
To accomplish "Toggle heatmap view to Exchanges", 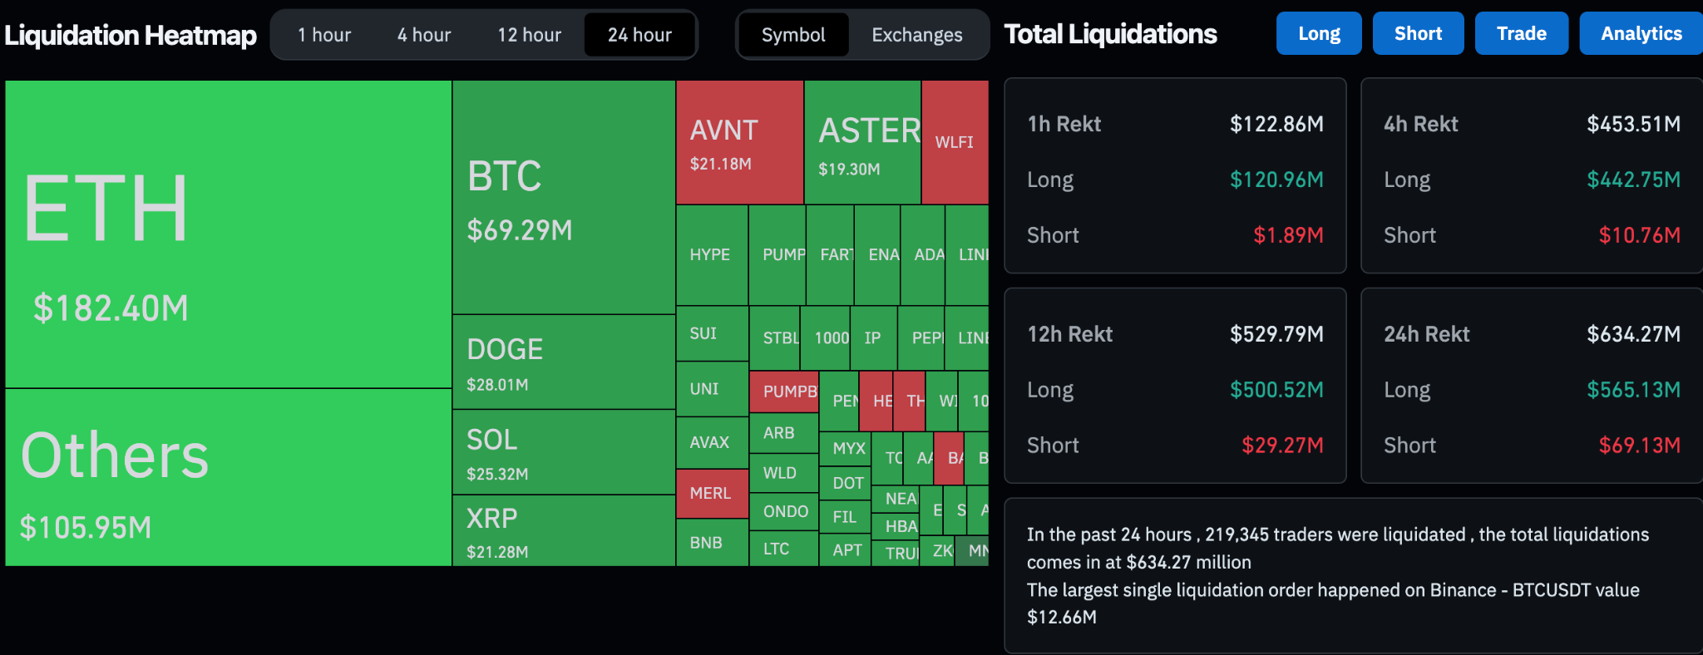I will 917,35.
